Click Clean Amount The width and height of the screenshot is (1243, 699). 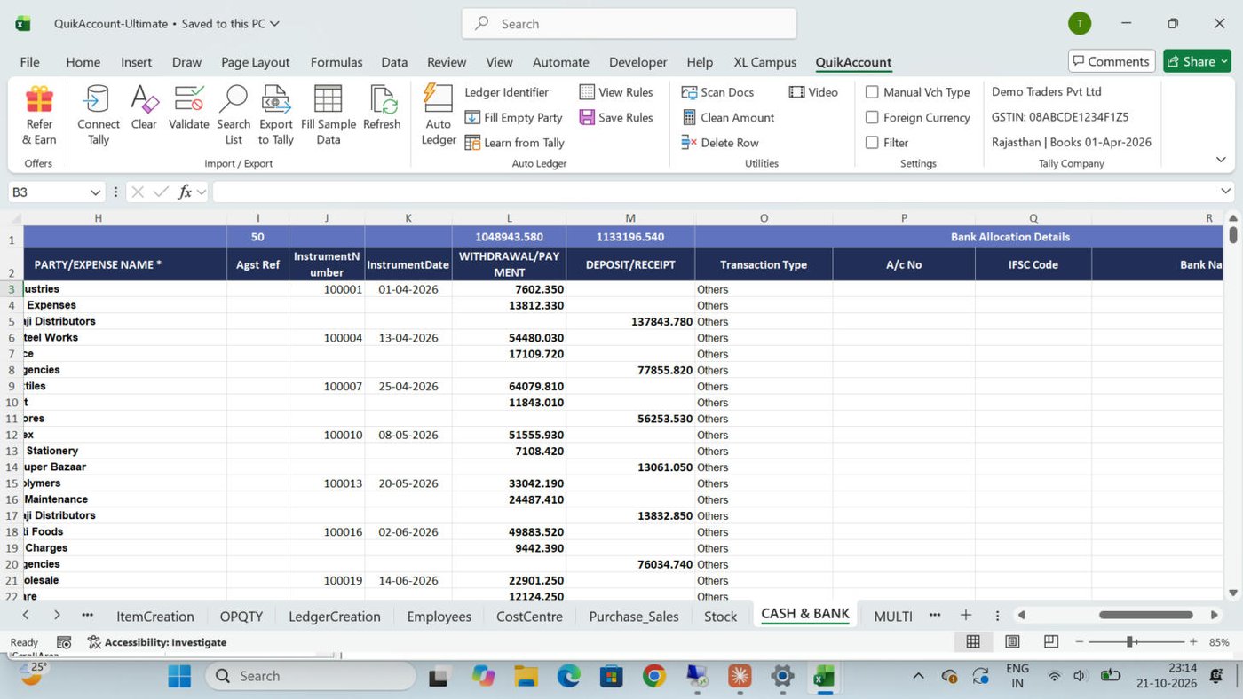[728, 117]
